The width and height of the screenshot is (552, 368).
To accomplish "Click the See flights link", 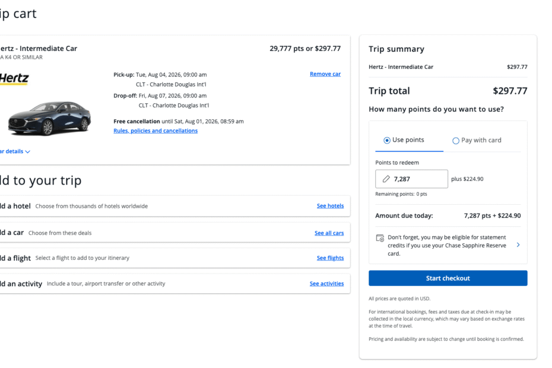I will (x=330, y=258).
